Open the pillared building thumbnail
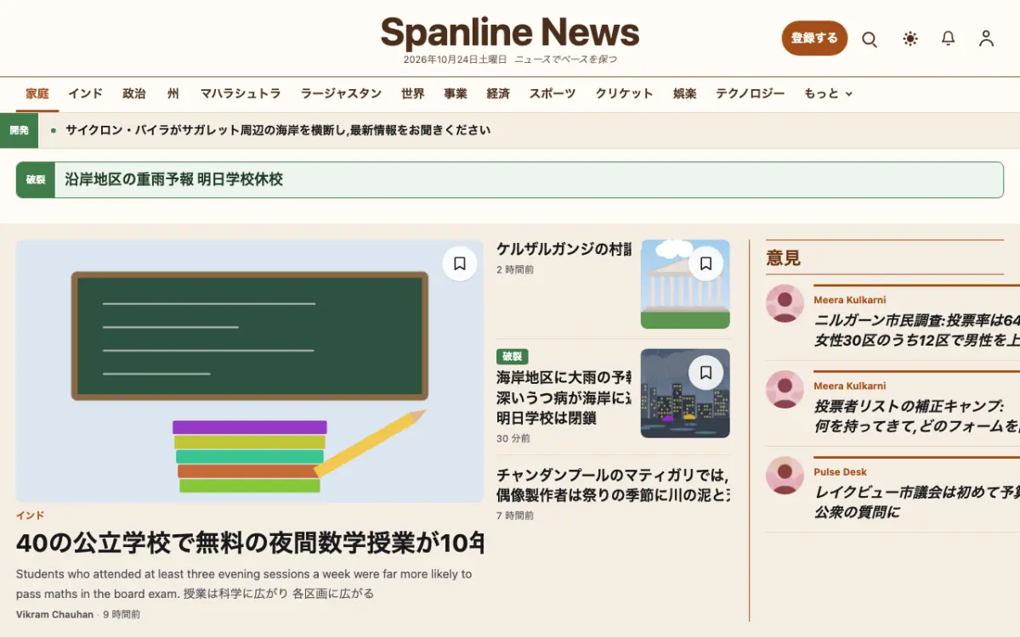The height and width of the screenshot is (637, 1020). tap(685, 284)
